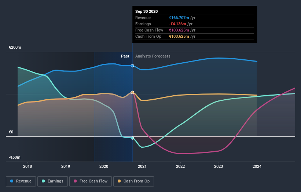The image size is (301, 192).
Task: Click the 'Earnings' row label in tooltip
Action: (143, 24)
